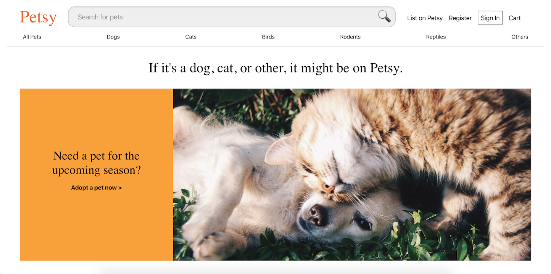Click the 'Need a pet for the upcoming season?' heading
This screenshot has height=274, width=551.
coord(97,163)
